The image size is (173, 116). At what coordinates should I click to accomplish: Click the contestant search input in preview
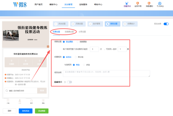pyautogui.click(x=21, y=91)
